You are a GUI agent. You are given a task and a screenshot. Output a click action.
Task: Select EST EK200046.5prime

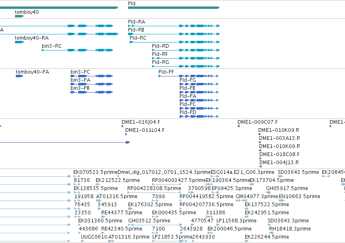[x=210, y=233]
